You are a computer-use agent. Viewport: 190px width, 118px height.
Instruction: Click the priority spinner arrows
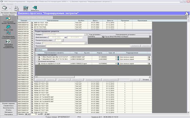[x=62, y=40]
